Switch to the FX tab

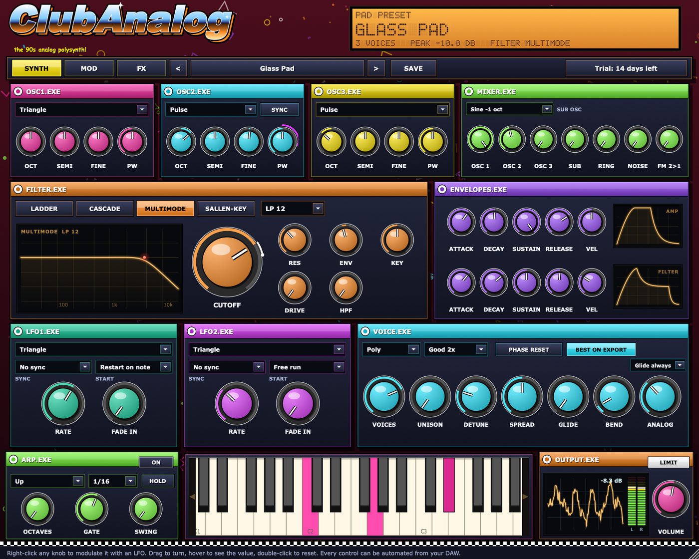[141, 68]
